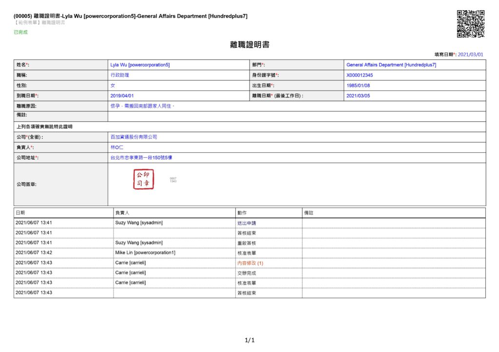The height and width of the screenshot is (352, 499).
Task: Click the fill date 2021/03/01
Action: 470,55
